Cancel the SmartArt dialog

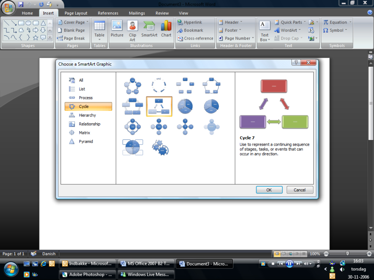pos(300,190)
